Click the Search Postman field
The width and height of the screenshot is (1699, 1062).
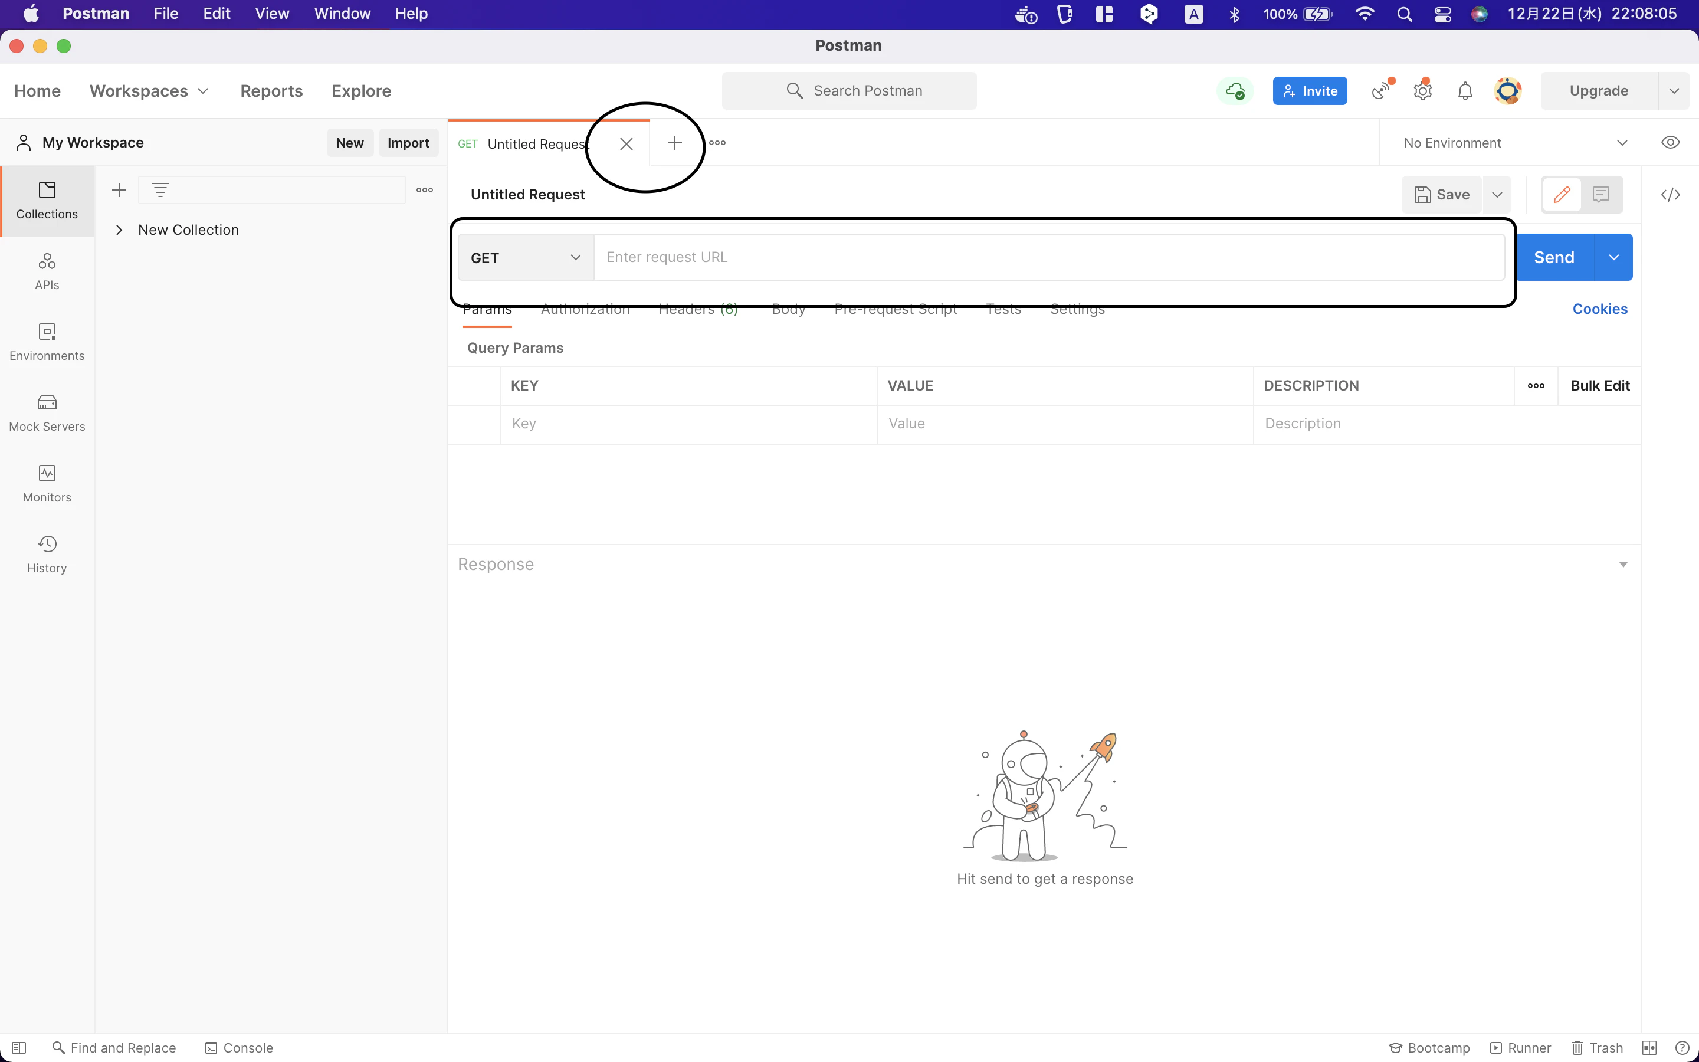(849, 91)
